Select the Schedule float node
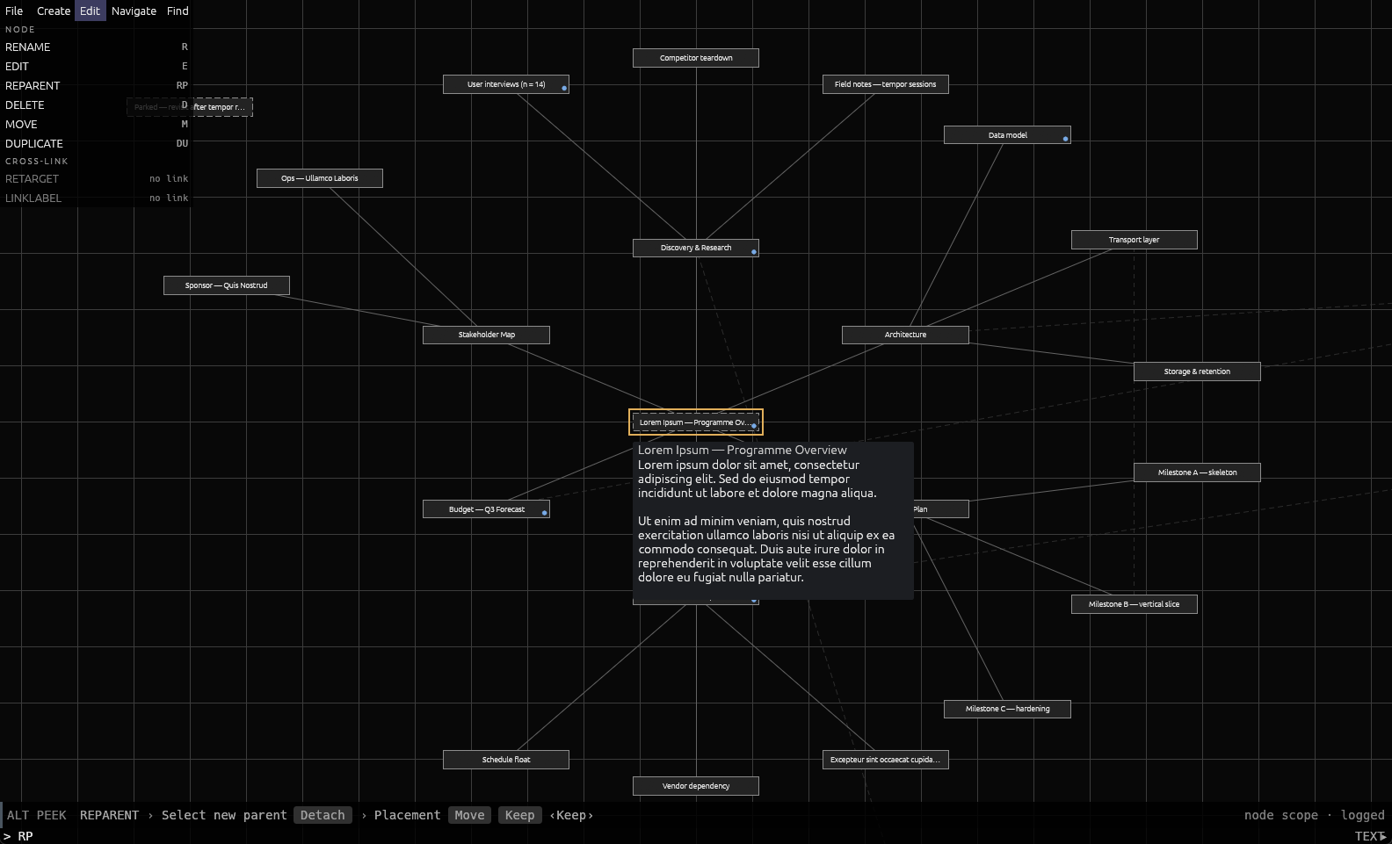The width and height of the screenshot is (1392, 844). click(506, 760)
